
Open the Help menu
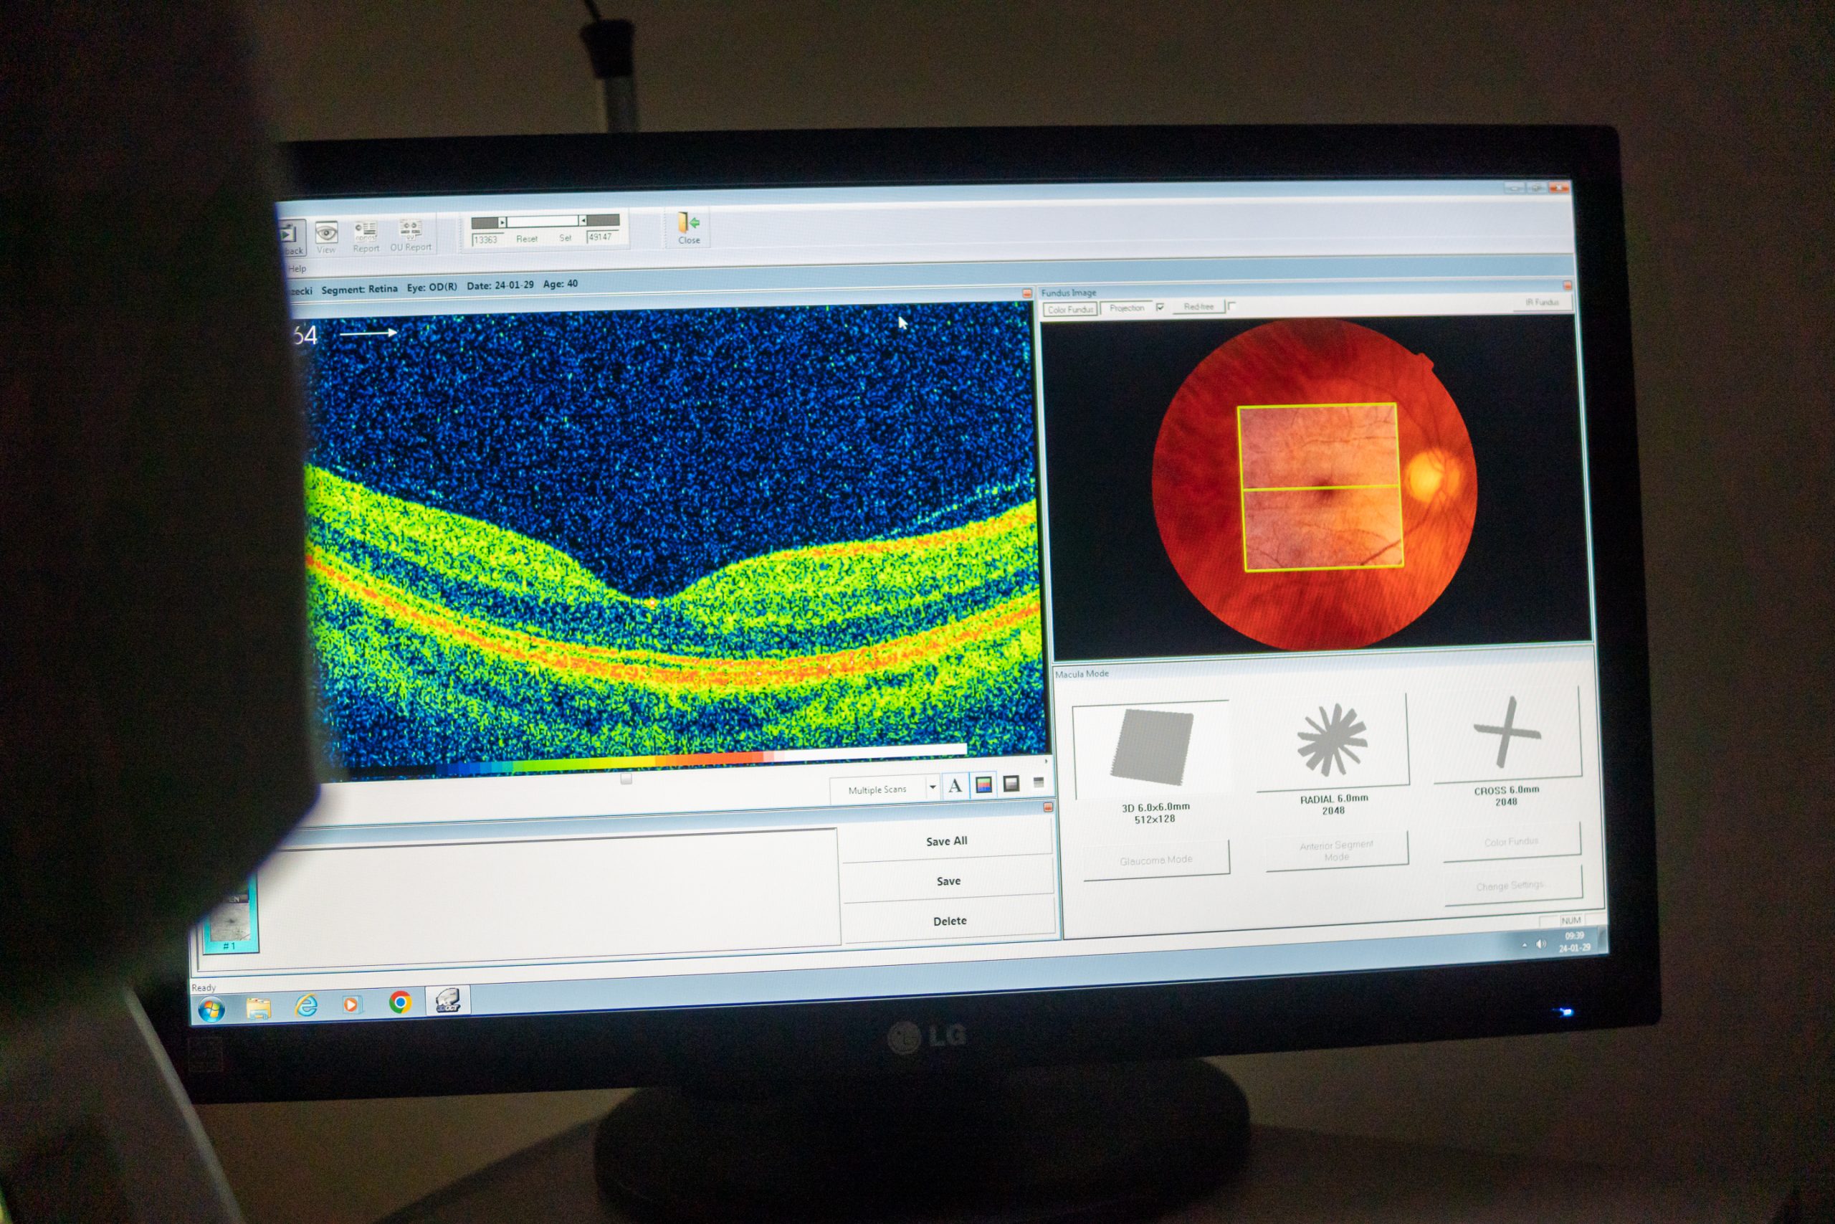297,268
